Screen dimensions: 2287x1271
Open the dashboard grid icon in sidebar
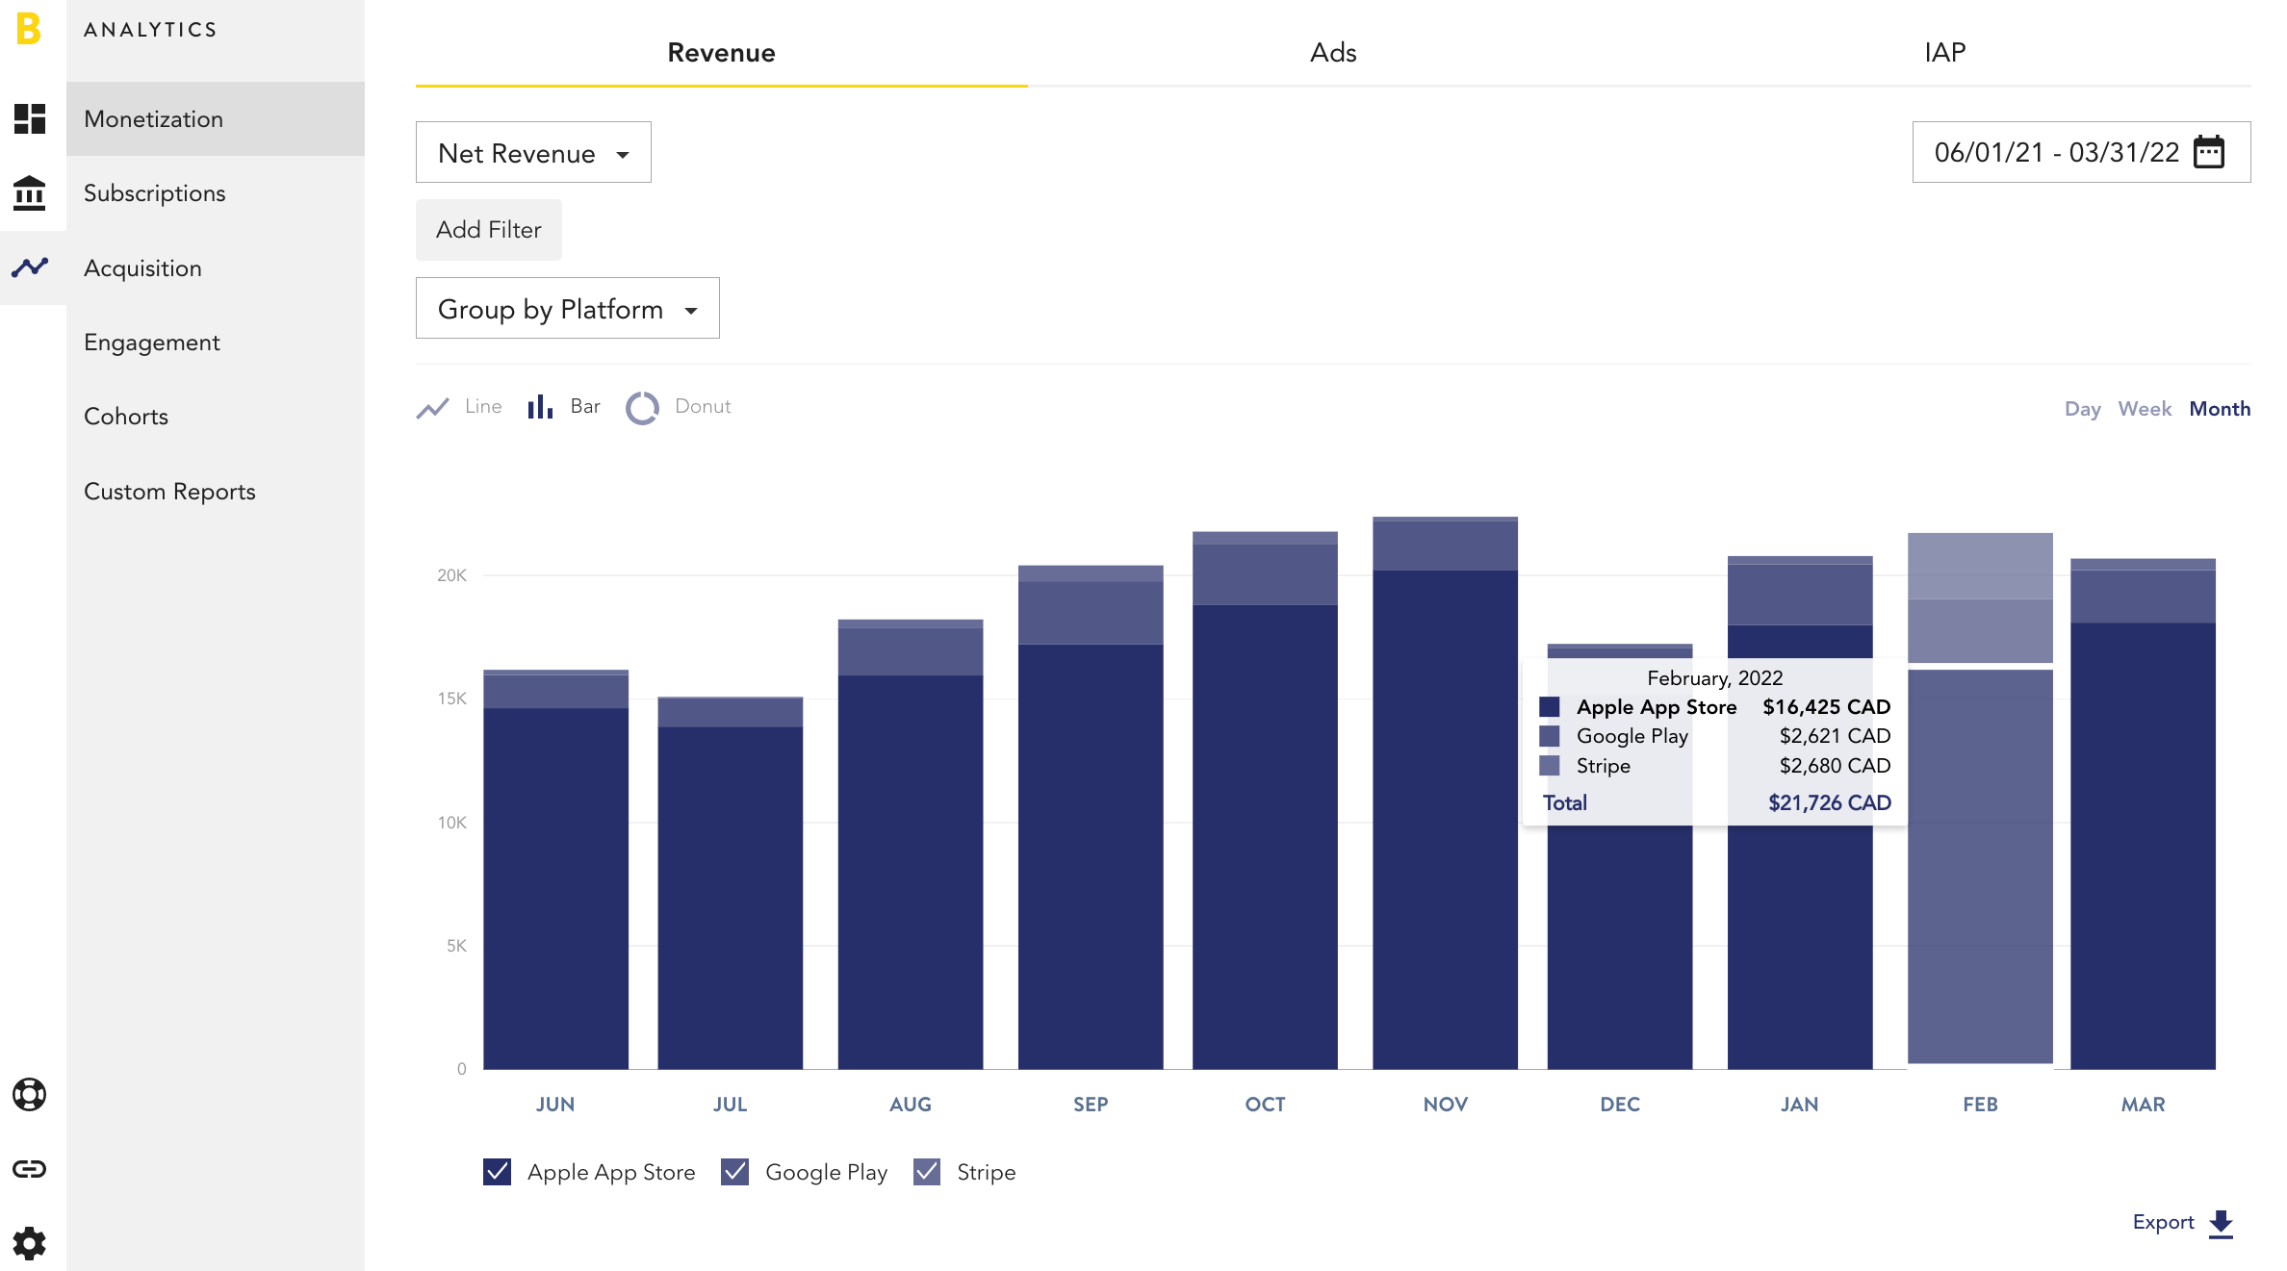[x=30, y=118]
